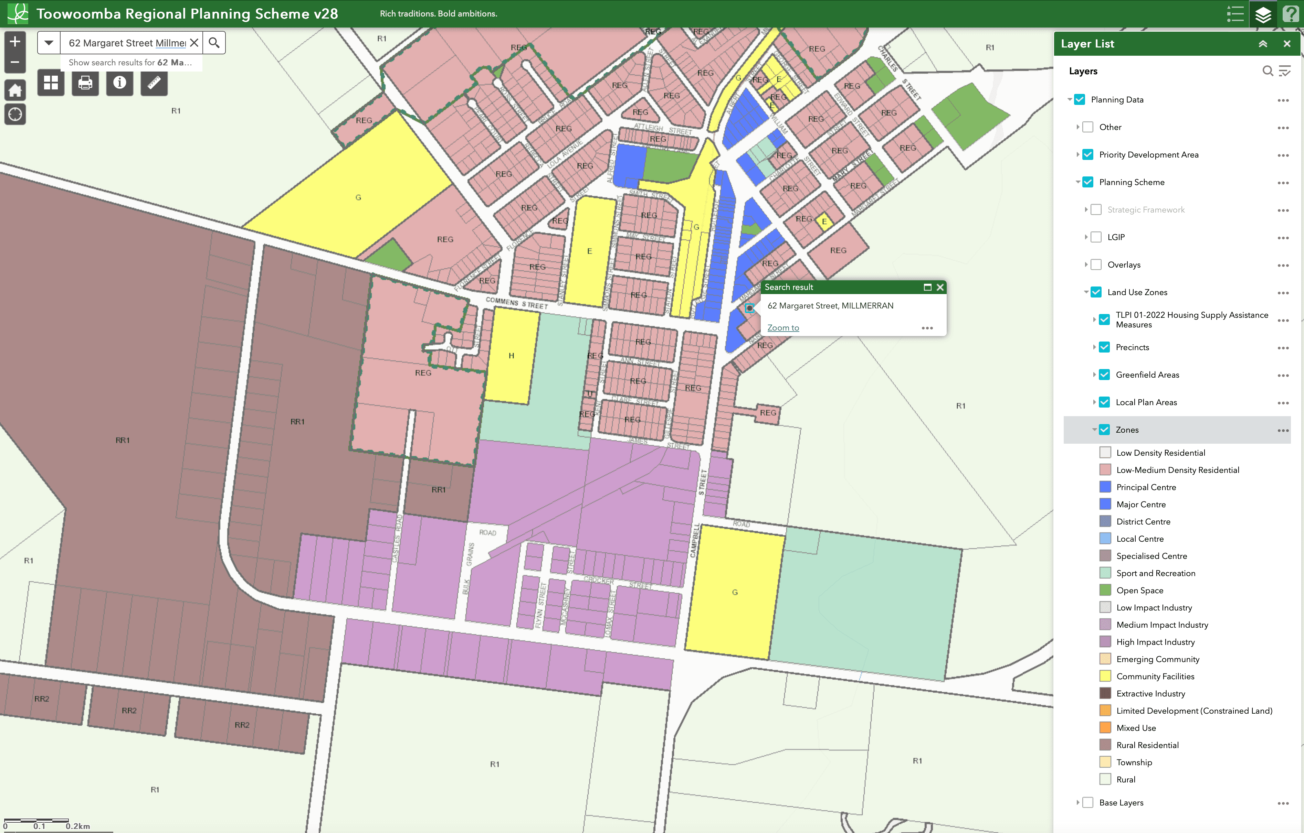Open the Info tool
The image size is (1304, 833).
pyautogui.click(x=120, y=83)
